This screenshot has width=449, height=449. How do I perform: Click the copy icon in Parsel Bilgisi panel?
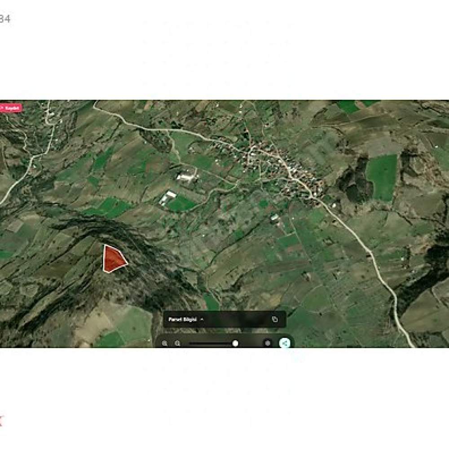point(275,319)
